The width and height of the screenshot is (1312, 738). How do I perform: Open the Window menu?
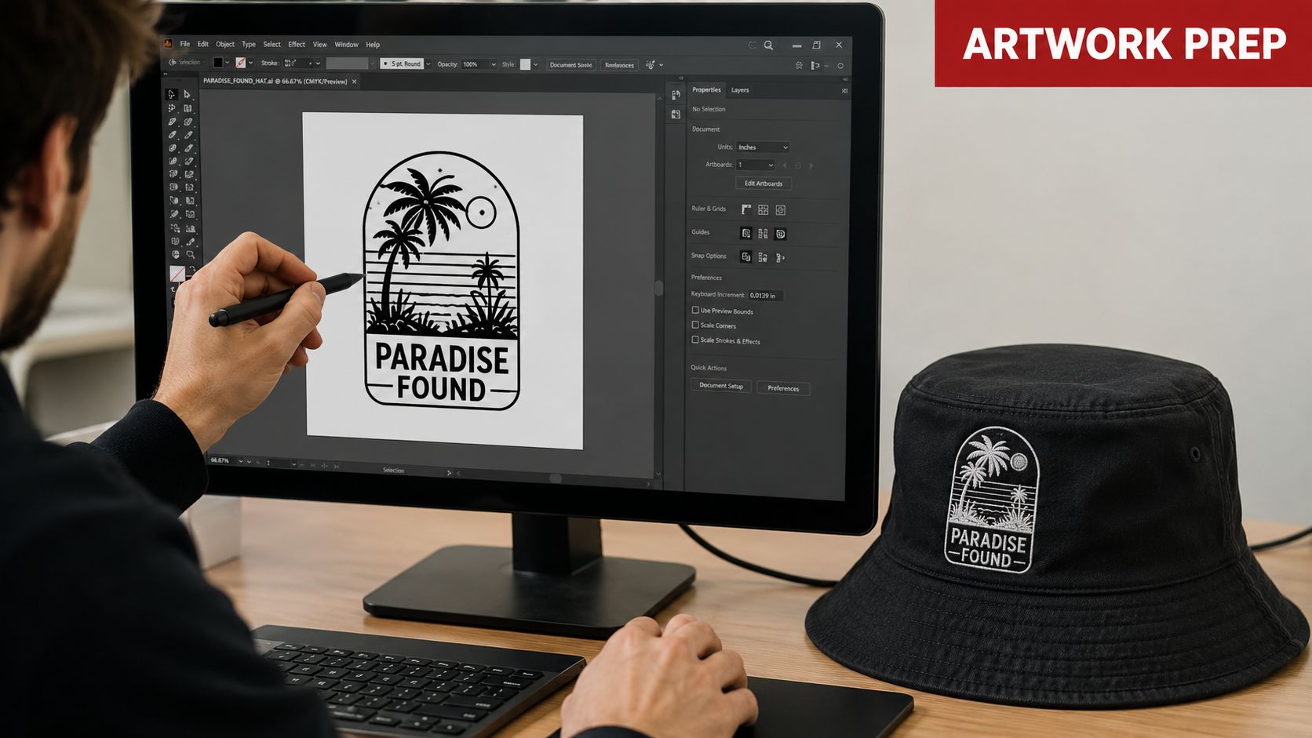(x=346, y=45)
